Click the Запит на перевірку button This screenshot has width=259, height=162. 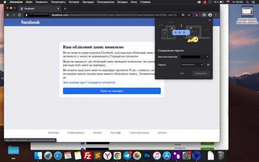pyautogui.click(x=112, y=91)
